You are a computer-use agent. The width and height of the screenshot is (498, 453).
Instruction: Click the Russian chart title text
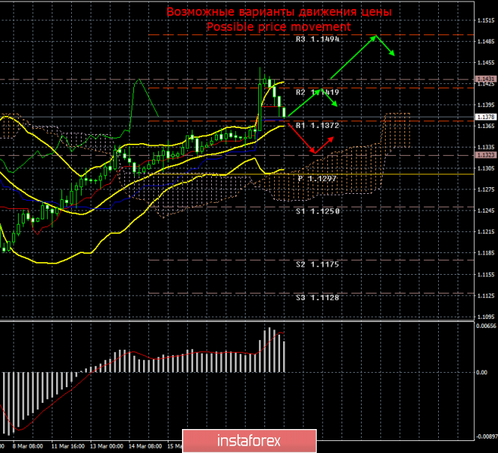[x=279, y=12]
